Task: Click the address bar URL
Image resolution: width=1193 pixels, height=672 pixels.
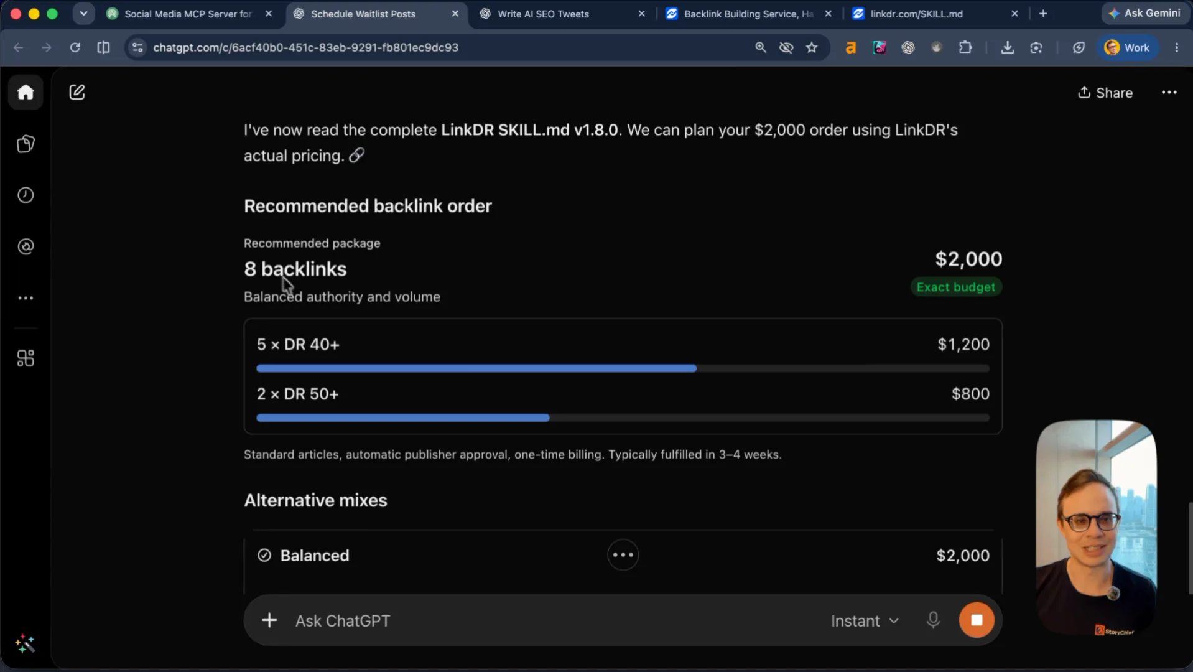Action: pyautogui.click(x=305, y=47)
